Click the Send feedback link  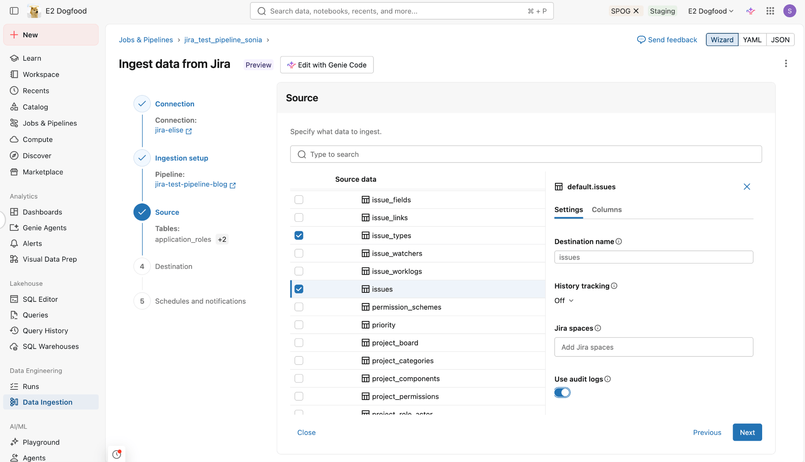(x=667, y=40)
